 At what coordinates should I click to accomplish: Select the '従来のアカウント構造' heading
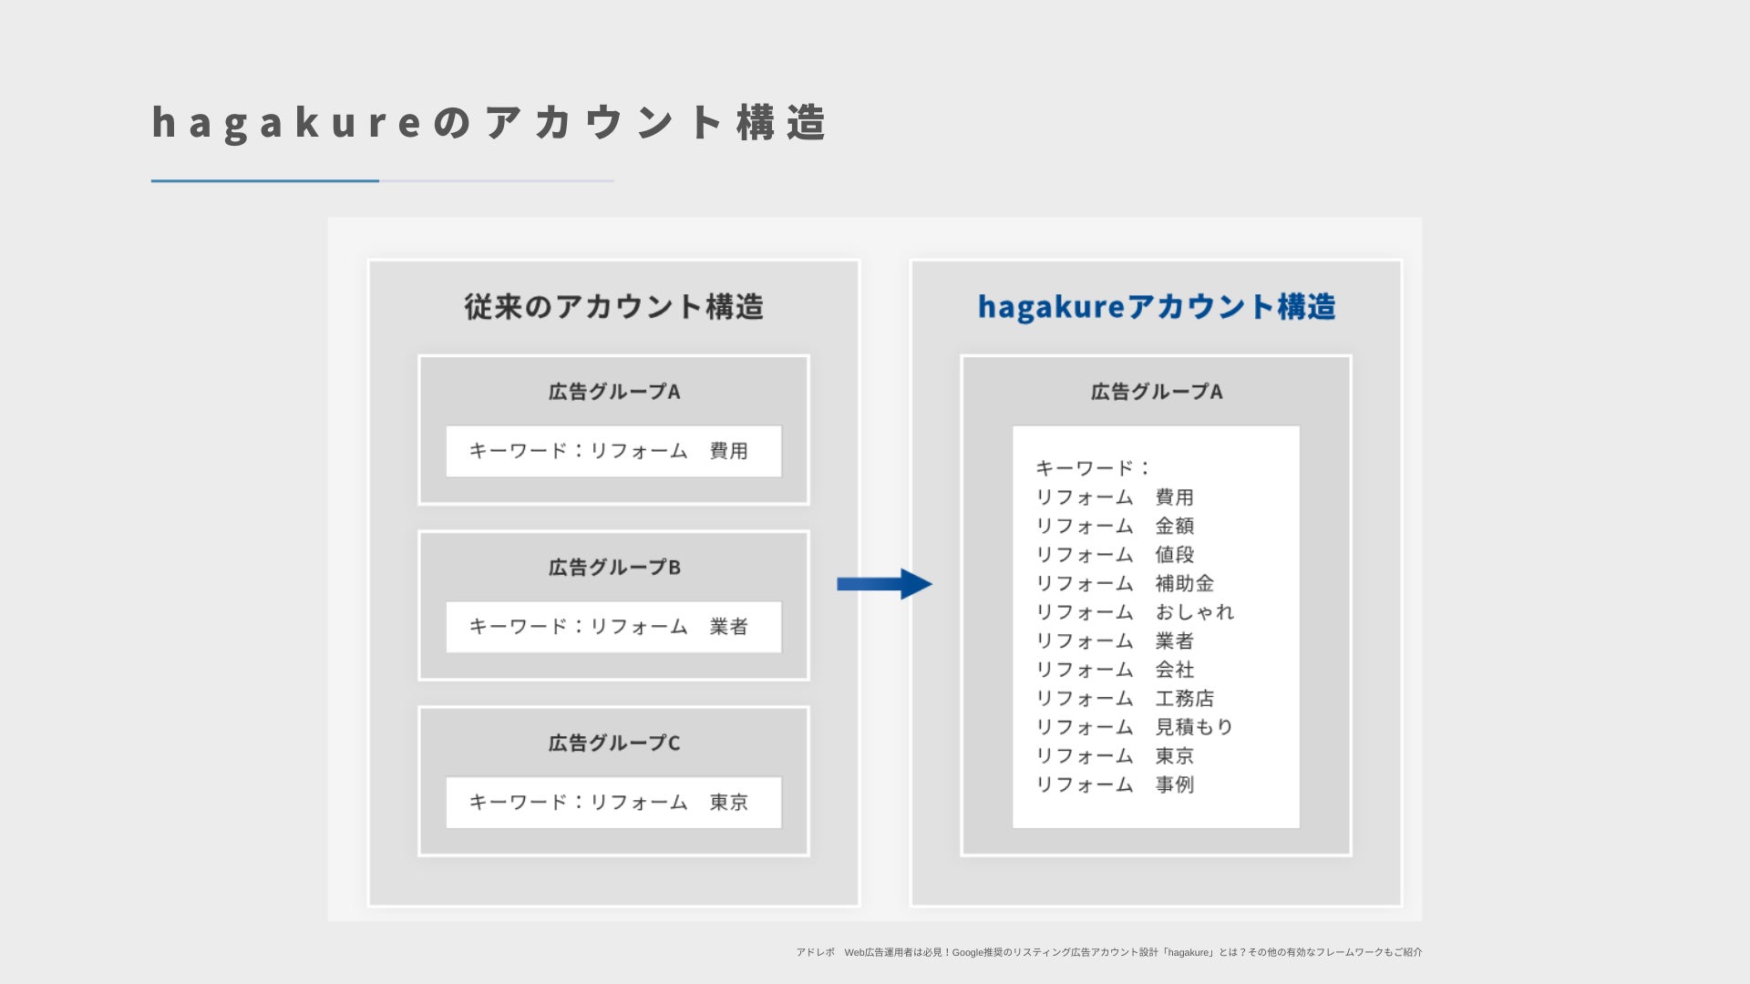613,307
